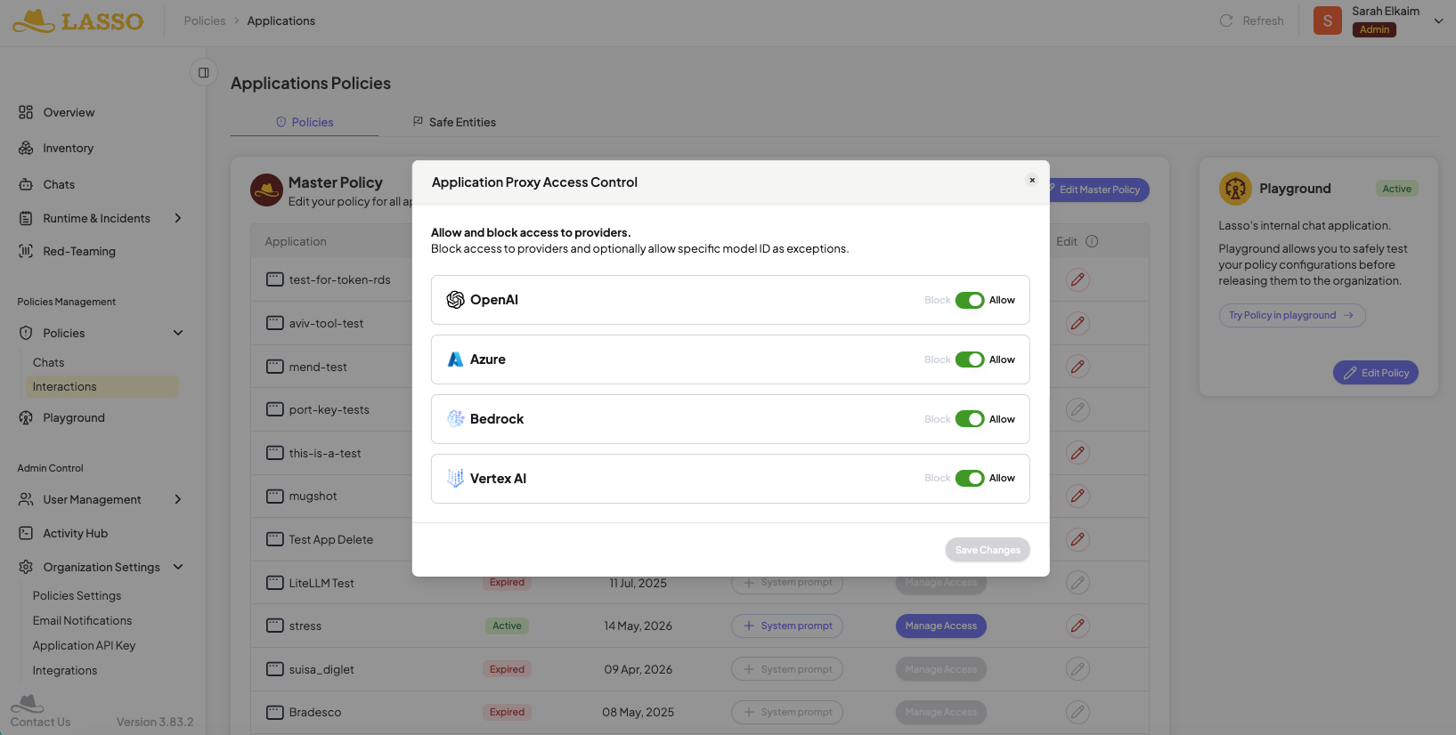
Task: Click the LiteLLM Test application icon
Action: pos(275,583)
